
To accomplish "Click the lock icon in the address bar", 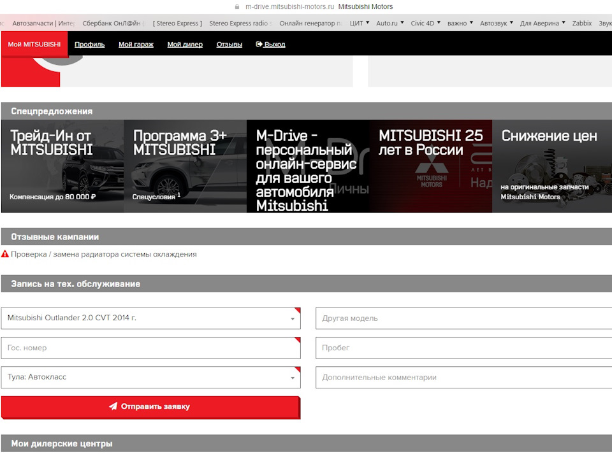I will pyautogui.click(x=237, y=6).
